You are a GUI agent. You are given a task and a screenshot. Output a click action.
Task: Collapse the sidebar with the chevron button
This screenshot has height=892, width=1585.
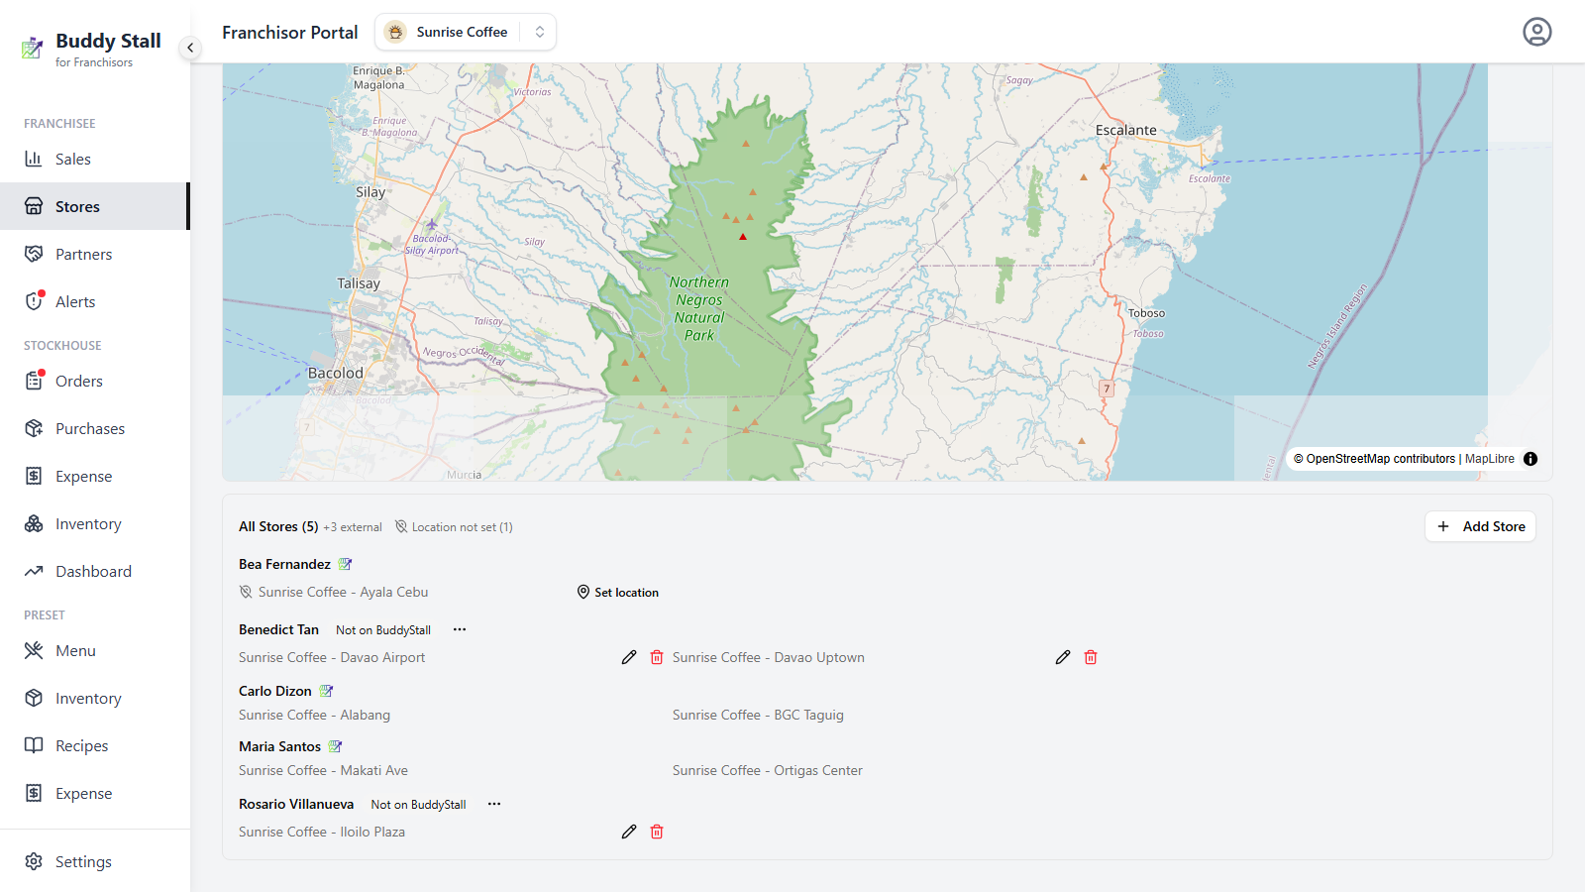tap(190, 48)
